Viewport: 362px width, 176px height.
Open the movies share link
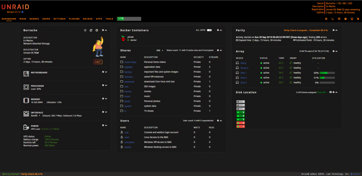128,91
